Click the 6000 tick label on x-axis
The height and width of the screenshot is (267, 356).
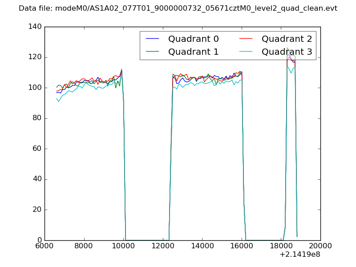coord(44,246)
